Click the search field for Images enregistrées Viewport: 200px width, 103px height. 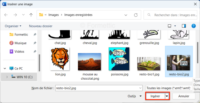171,15
